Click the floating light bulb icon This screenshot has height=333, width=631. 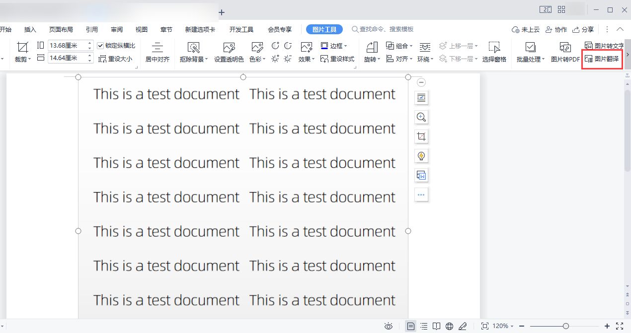pos(421,156)
